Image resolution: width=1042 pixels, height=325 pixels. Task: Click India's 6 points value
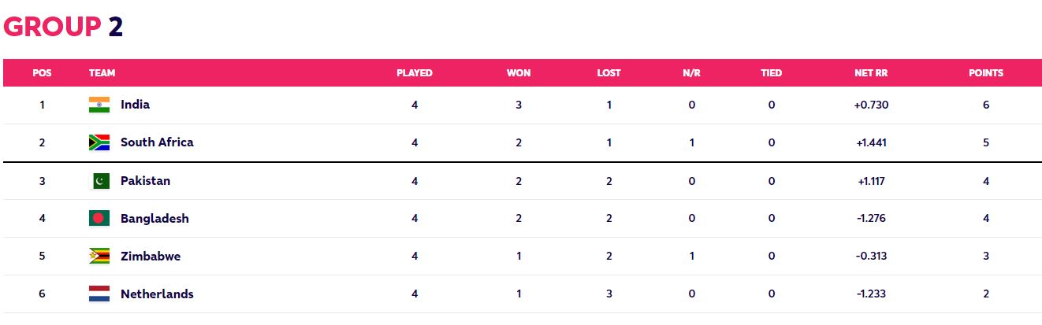point(986,105)
